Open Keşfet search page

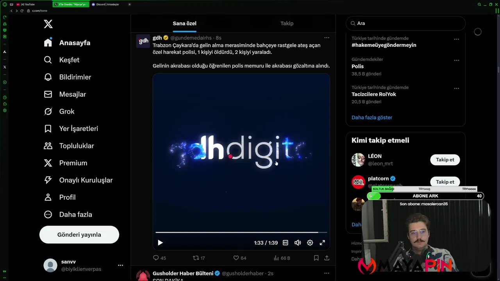point(62,60)
